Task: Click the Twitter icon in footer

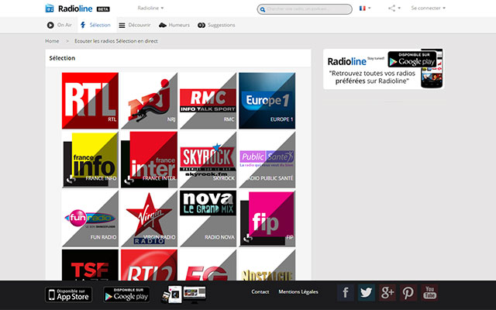Action: click(x=367, y=293)
